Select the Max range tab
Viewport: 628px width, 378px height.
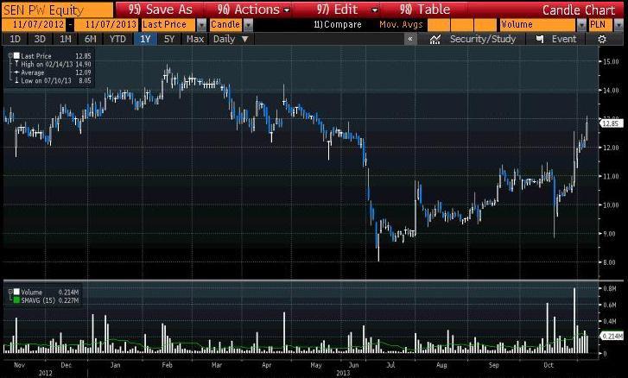195,39
